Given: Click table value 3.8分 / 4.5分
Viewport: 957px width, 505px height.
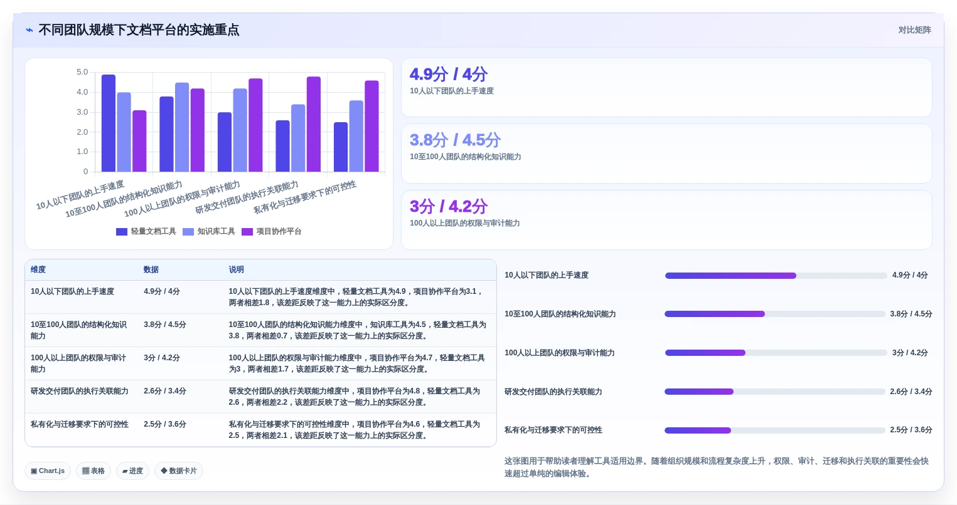Looking at the screenshot, I should tap(165, 325).
